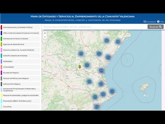Select Financiación (BBAA, SCR, Banca) category
165x124 pixels.
click(20, 101)
